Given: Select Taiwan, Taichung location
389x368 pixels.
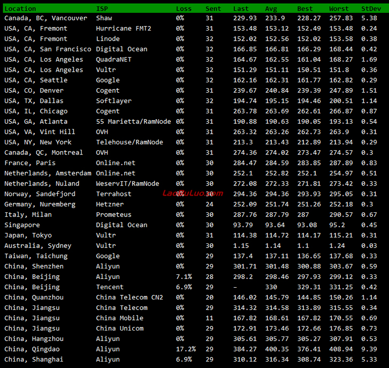Looking at the screenshot, I should 36,256.
